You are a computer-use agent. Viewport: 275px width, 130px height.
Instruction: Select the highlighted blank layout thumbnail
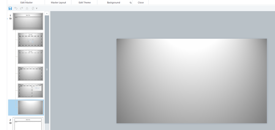tap(30, 107)
